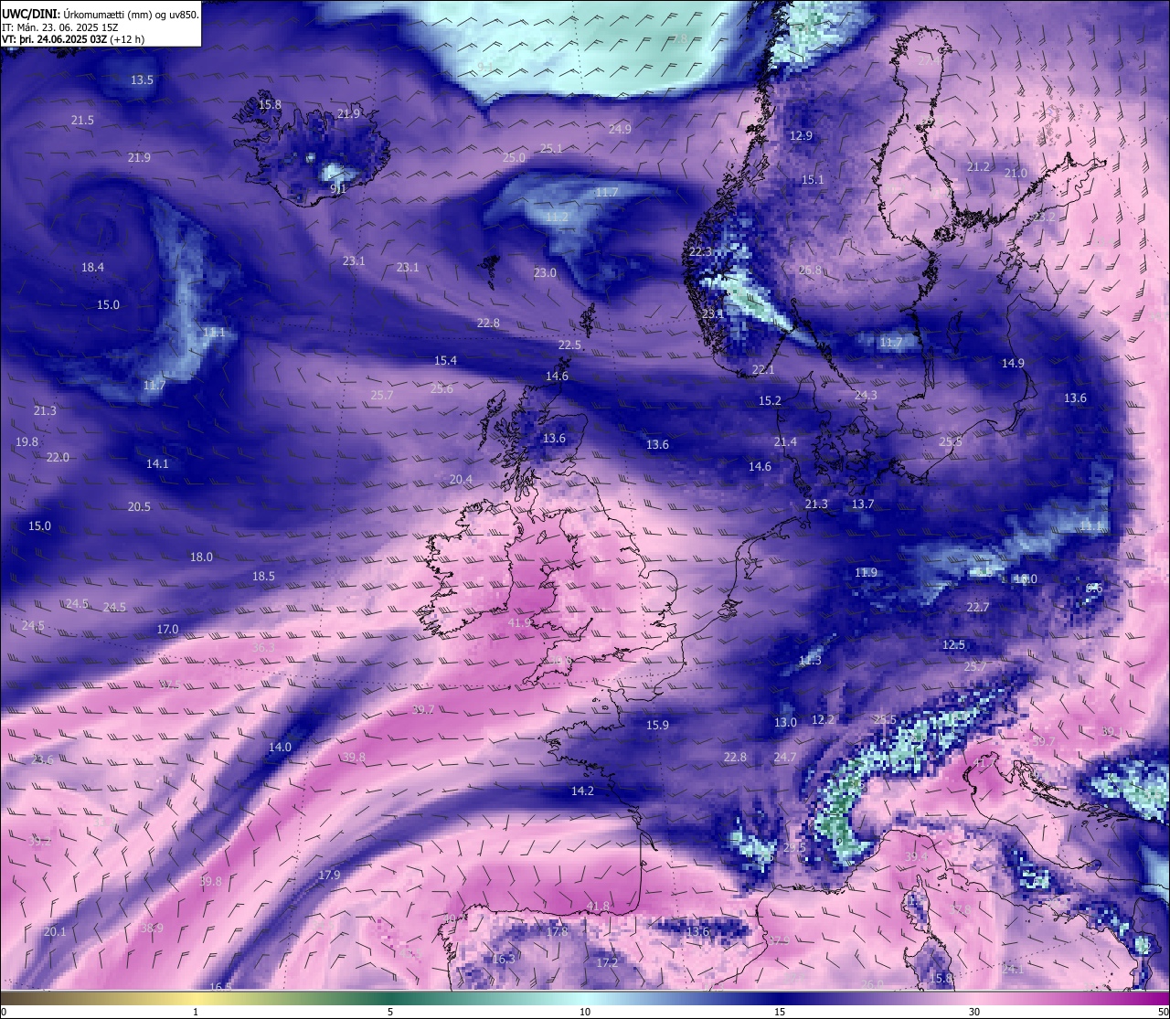Screen dimensions: 1170x1019
Task: Click the '21.0' value label
Action: tap(1016, 174)
